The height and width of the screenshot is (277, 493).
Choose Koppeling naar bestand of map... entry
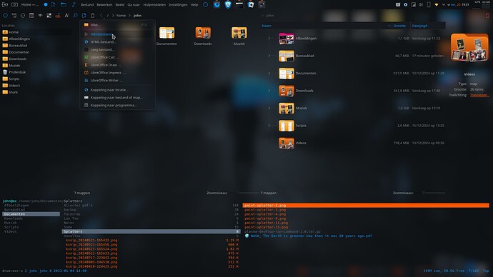click(117, 98)
